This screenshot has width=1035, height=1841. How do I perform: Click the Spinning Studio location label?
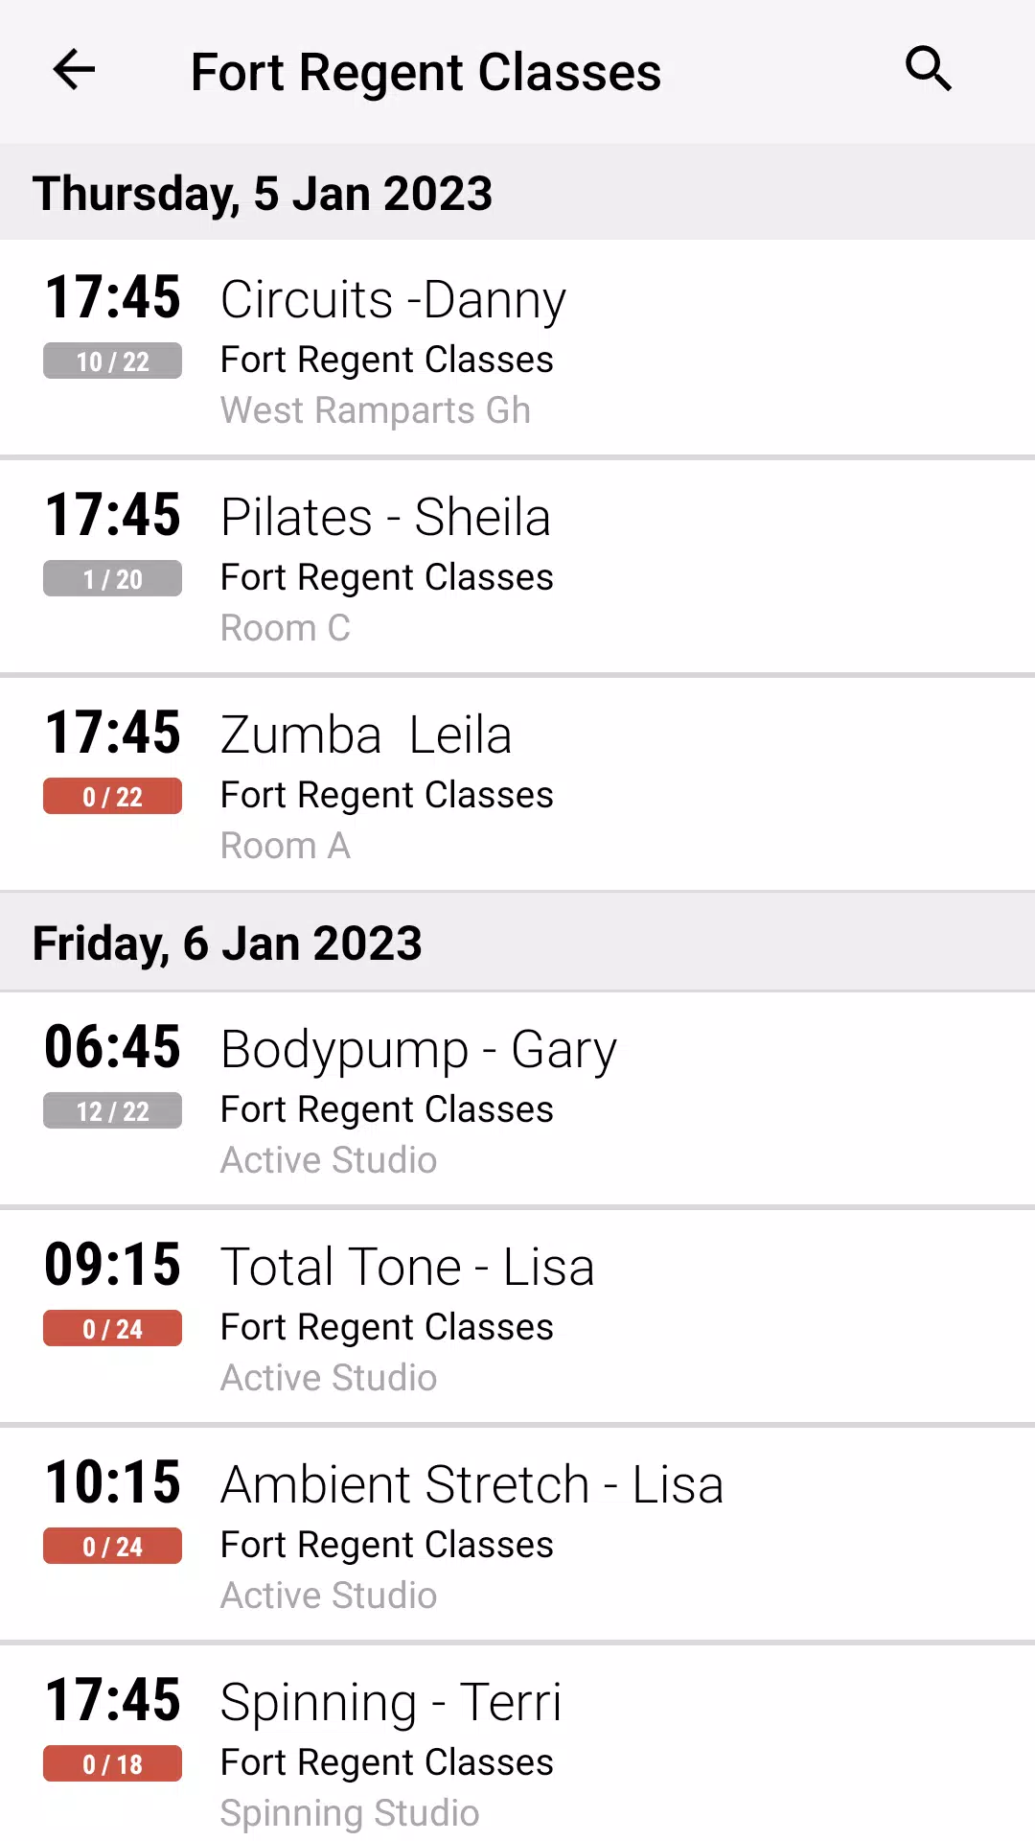350,1812
